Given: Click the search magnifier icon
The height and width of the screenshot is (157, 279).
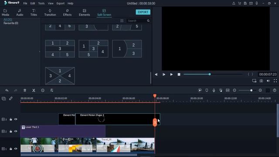Looking at the screenshot, I should pos(148,21).
